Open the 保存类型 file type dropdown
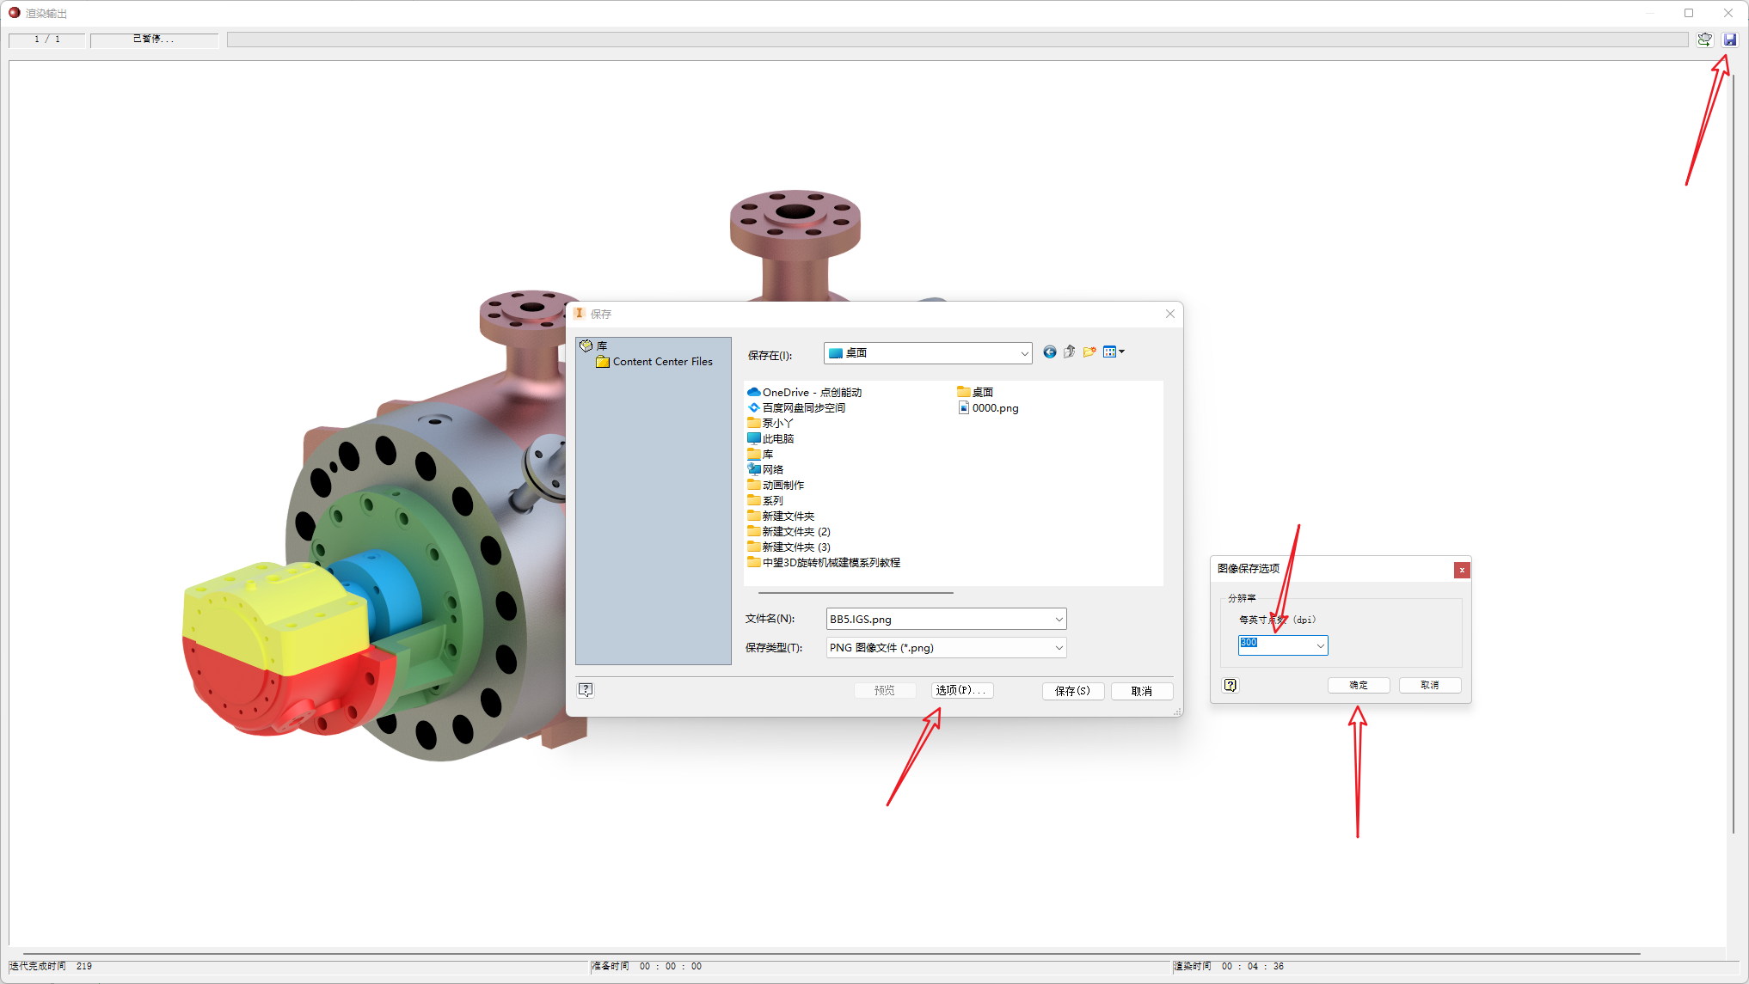 [x=1059, y=648]
